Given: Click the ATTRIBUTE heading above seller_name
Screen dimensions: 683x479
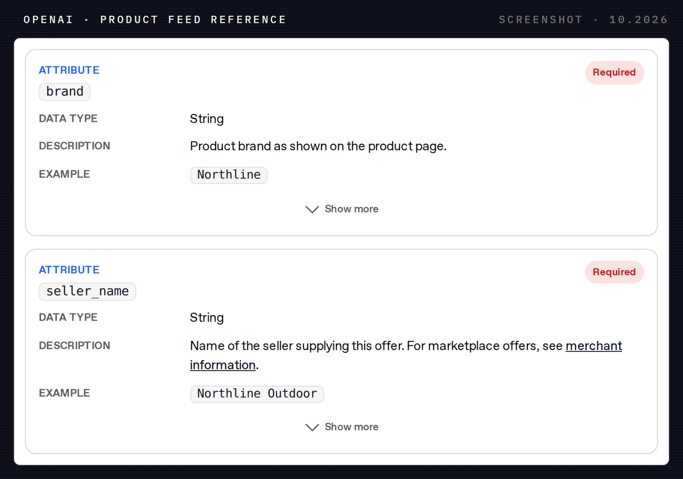Looking at the screenshot, I should 69,270.
